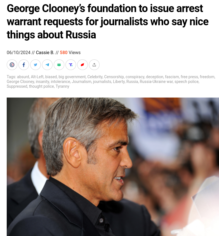The height and width of the screenshot is (236, 219).
Task: Click the red feather share icon
Action: (83, 65)
